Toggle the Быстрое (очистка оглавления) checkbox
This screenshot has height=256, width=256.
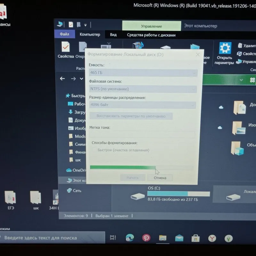[x=94, y=150]
